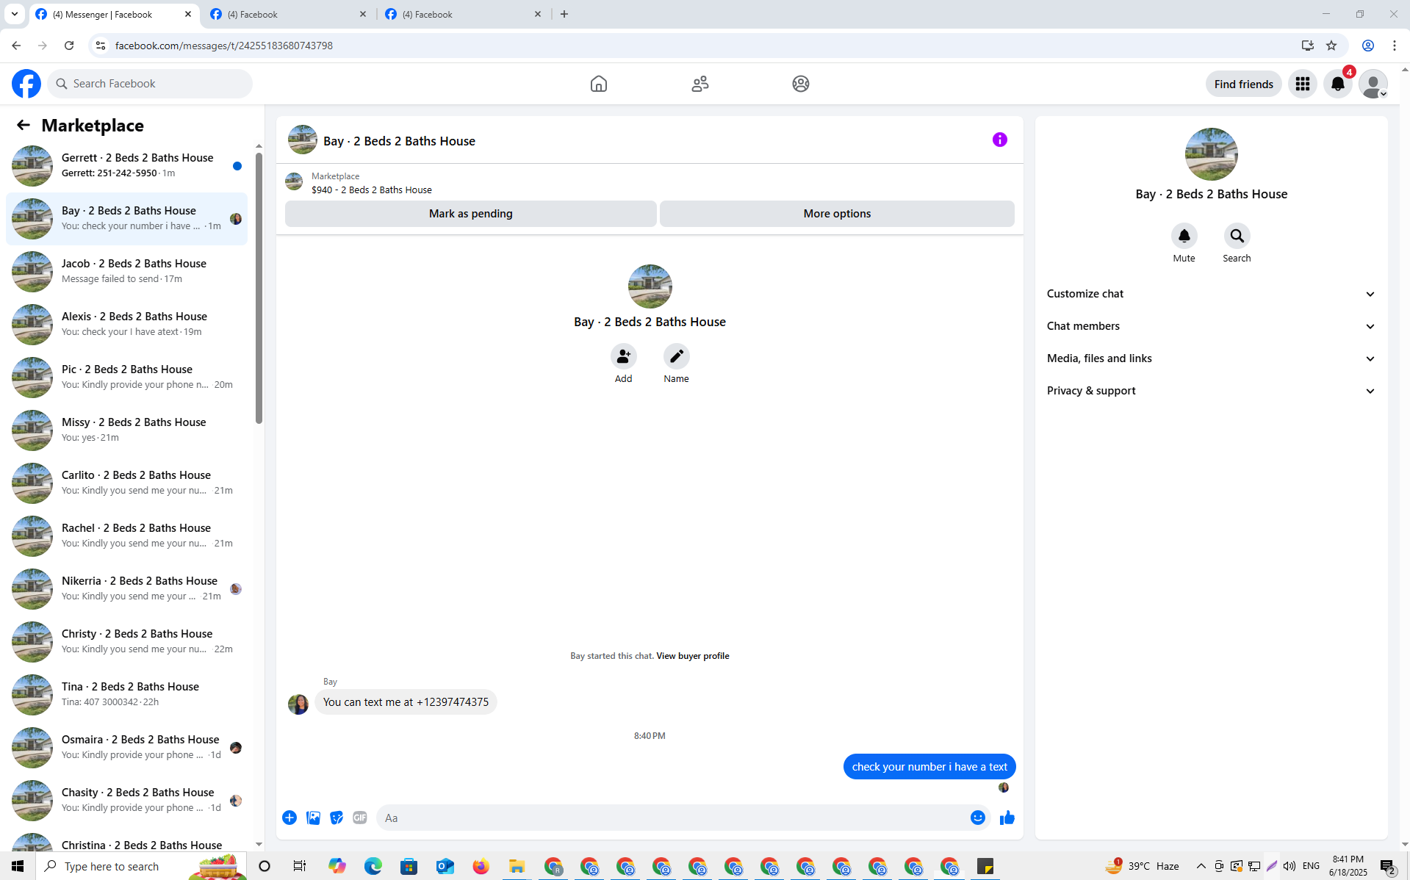Bookmark this page with star icon

point(1331,46)
